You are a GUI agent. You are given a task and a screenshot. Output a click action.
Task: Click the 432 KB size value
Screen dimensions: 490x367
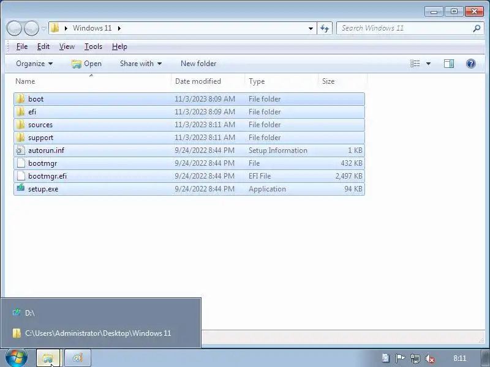point(352,163)
